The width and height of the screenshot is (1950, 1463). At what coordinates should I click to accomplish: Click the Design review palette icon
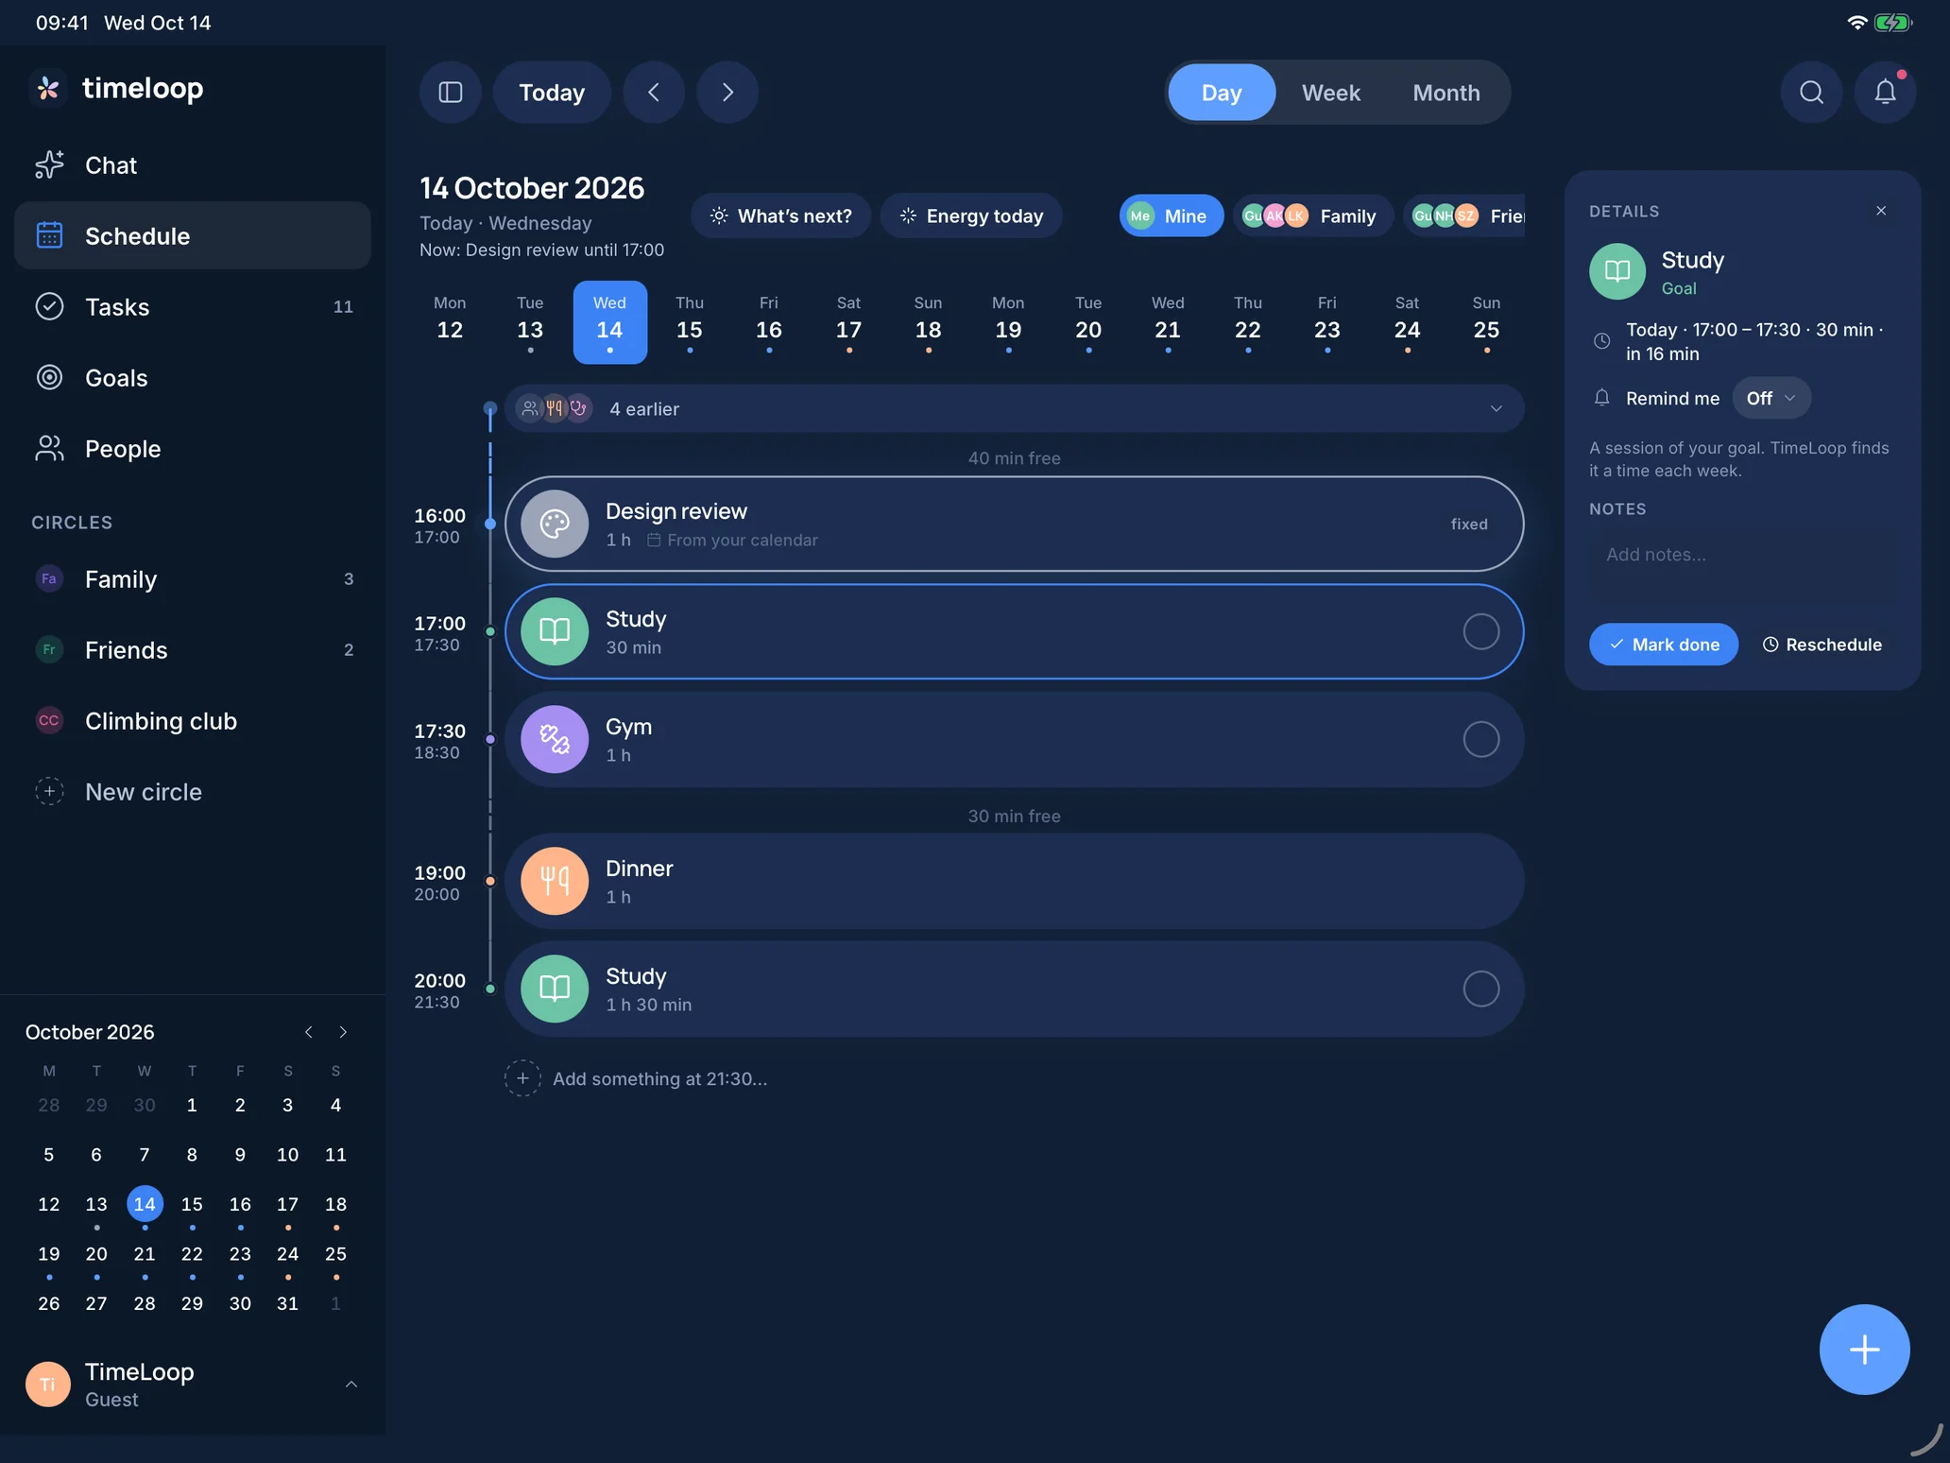click(555, 524)
